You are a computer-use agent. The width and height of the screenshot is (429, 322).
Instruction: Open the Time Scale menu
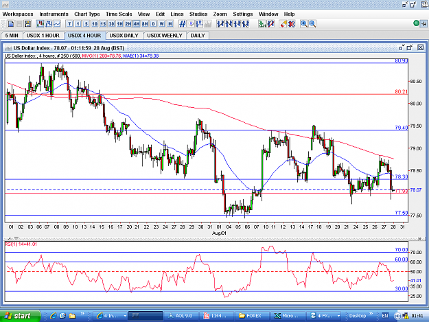coord(119,14)
